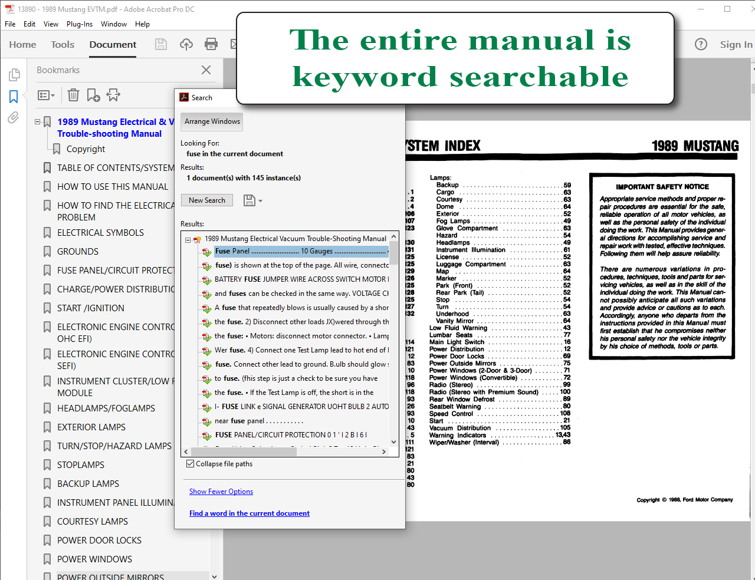
Task: Open the Copyright bookmark
Action: (86, 149)
